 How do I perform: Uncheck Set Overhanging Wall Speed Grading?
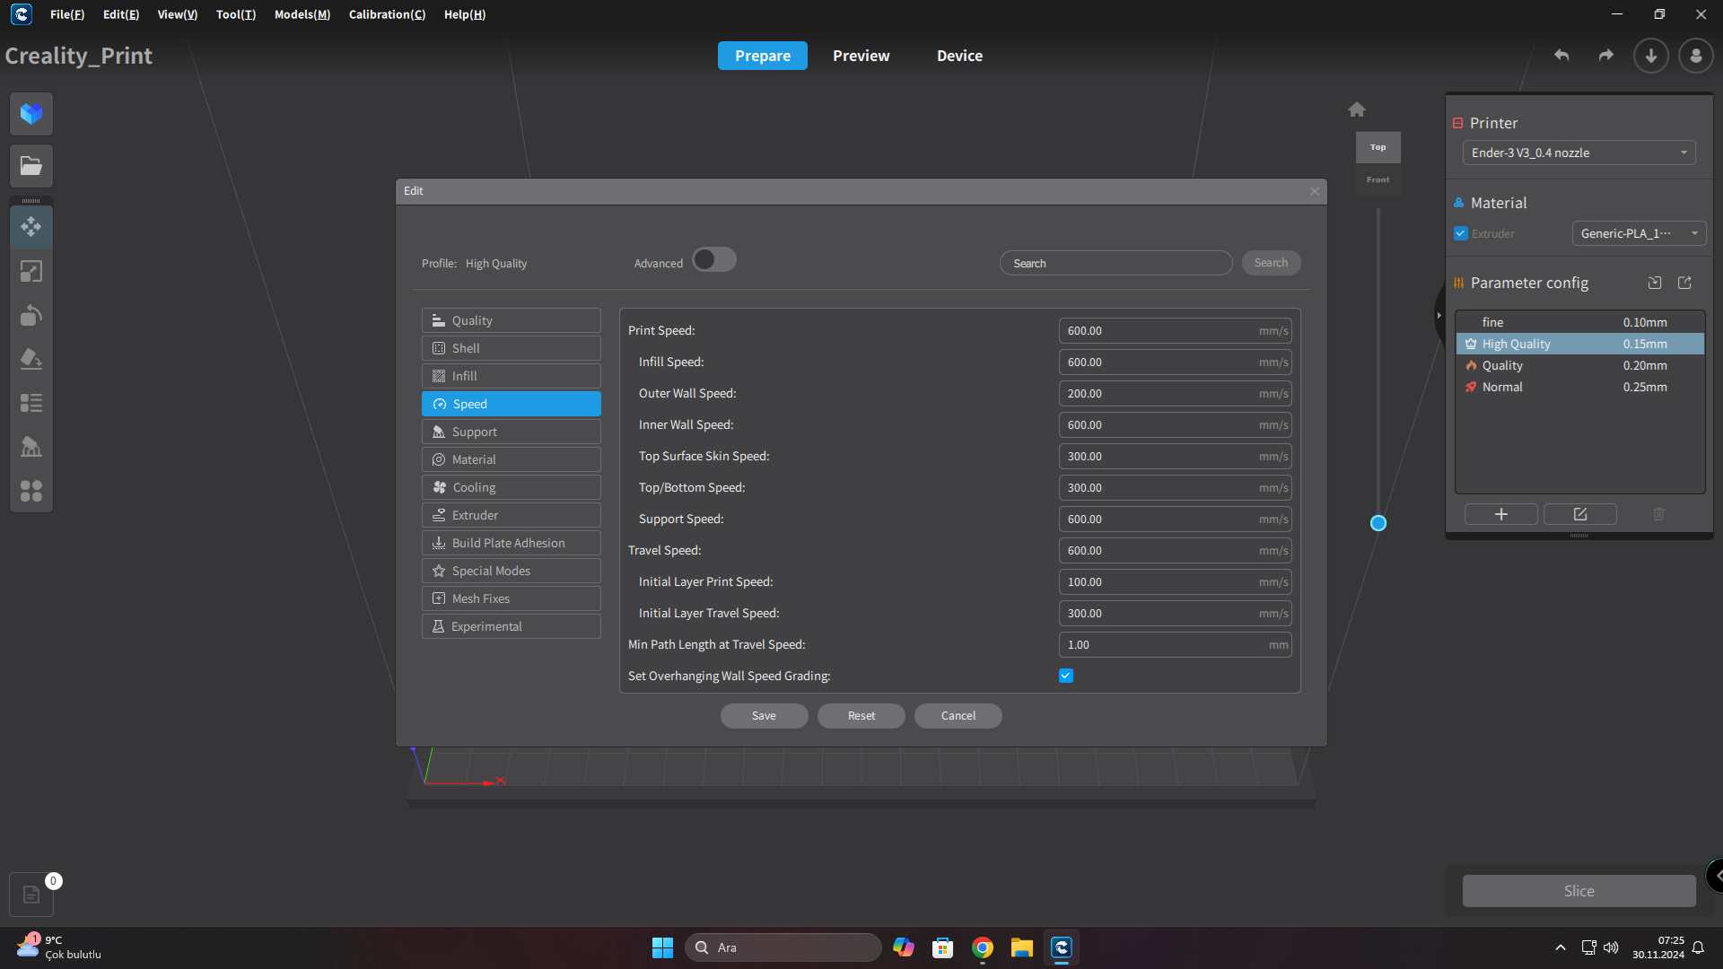[1066, 676]
